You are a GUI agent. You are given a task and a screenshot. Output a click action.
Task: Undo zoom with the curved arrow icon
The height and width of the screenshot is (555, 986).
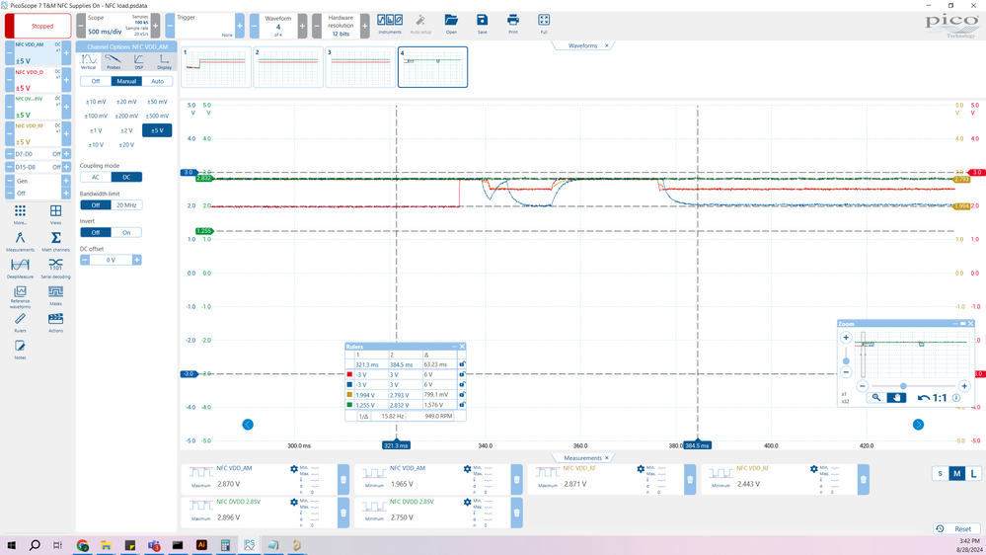923,398
